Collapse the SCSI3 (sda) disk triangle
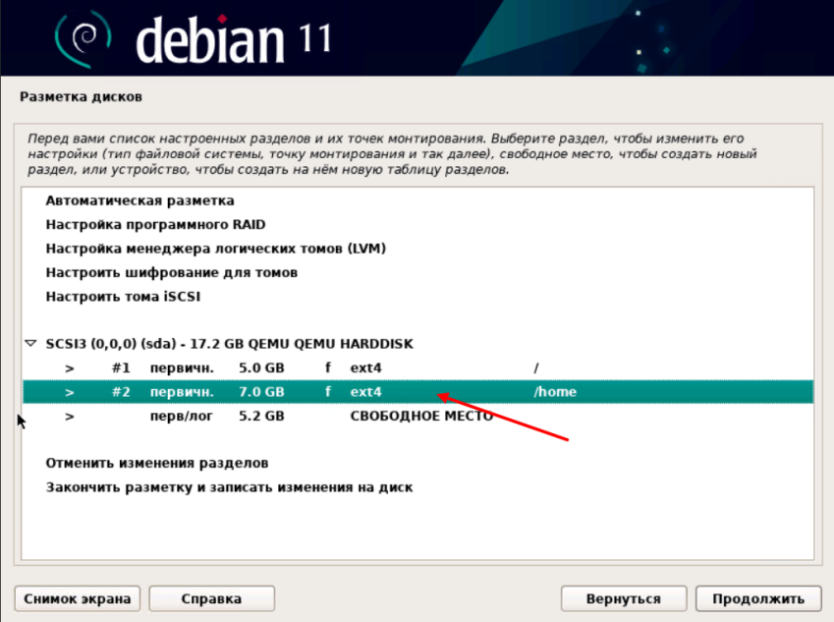 [30, 343]
